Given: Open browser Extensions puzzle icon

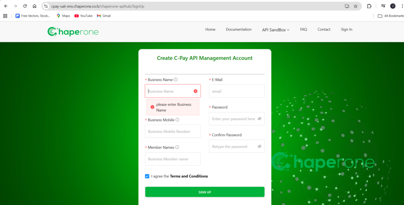Looking at the screenshot, I should (369, 6).
